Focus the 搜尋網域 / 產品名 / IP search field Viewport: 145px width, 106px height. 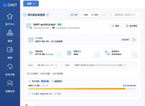[x=124, y=15]
